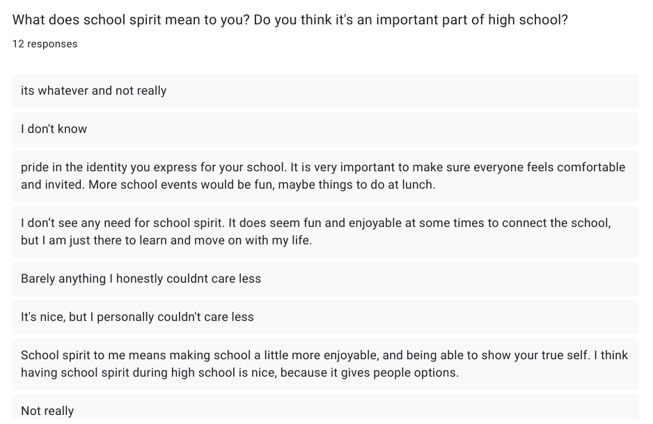The image size is (653, 424).
Task: Click the 'pride in the identity' response
Action: pyautogui.click(x=326, y=176)
